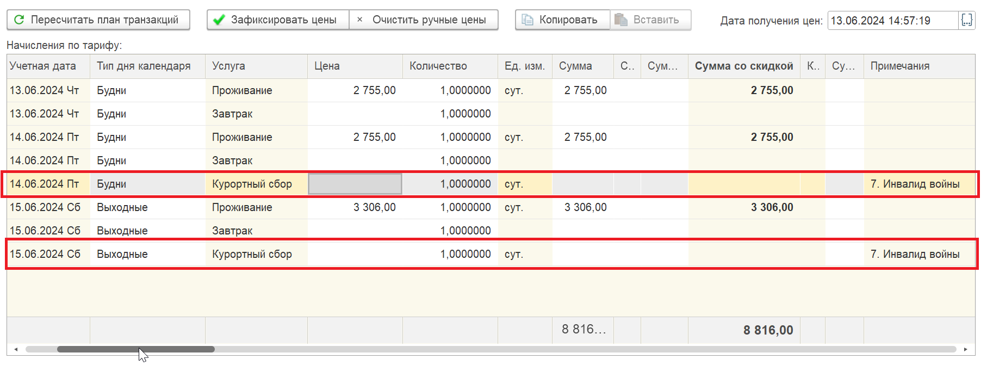Select Проживание cell in first 13.06.2024 row

point(256,90)
